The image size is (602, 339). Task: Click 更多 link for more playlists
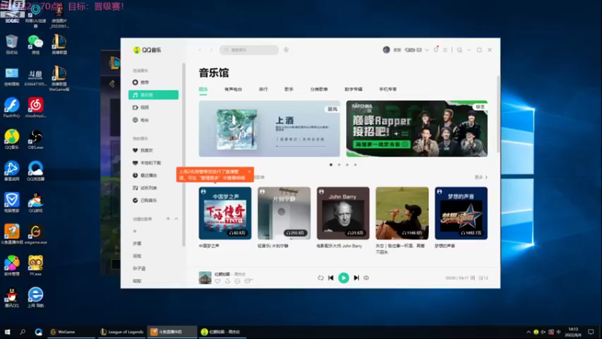tap(481, 177)
